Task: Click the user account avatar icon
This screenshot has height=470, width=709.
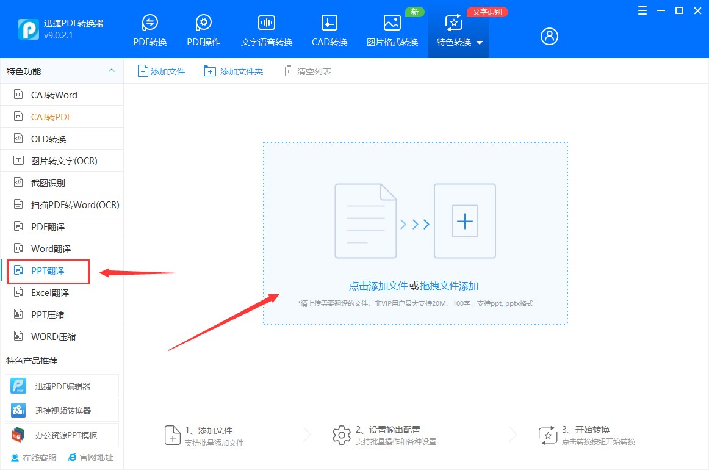Action: [549, 36]
